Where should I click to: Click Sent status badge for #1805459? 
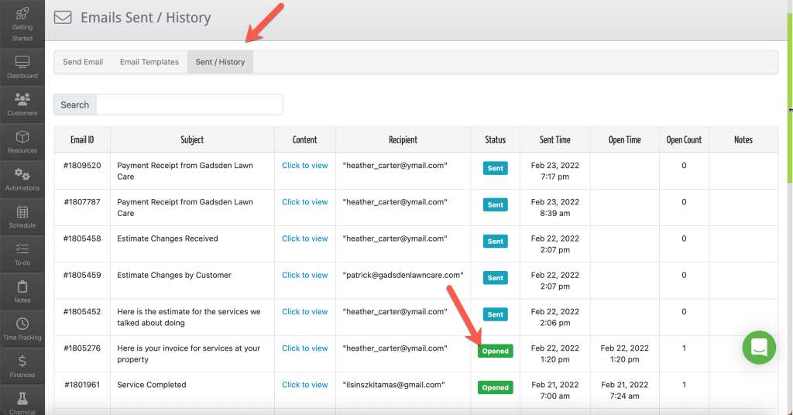(495, 277)
